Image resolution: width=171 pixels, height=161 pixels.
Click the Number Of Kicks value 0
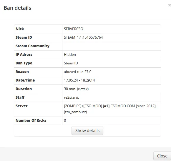click(x=65, y=121)
